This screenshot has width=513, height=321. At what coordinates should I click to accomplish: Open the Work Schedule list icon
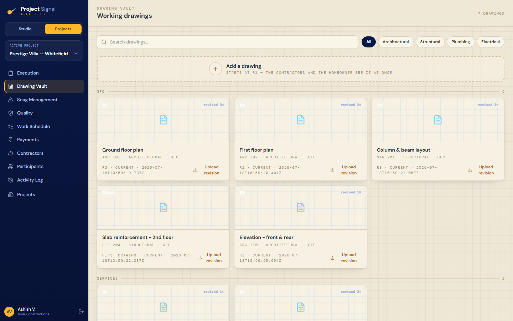tap(11, 127)
